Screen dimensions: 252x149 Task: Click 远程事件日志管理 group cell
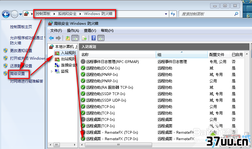pyautogui.click(x=172, y=61)
